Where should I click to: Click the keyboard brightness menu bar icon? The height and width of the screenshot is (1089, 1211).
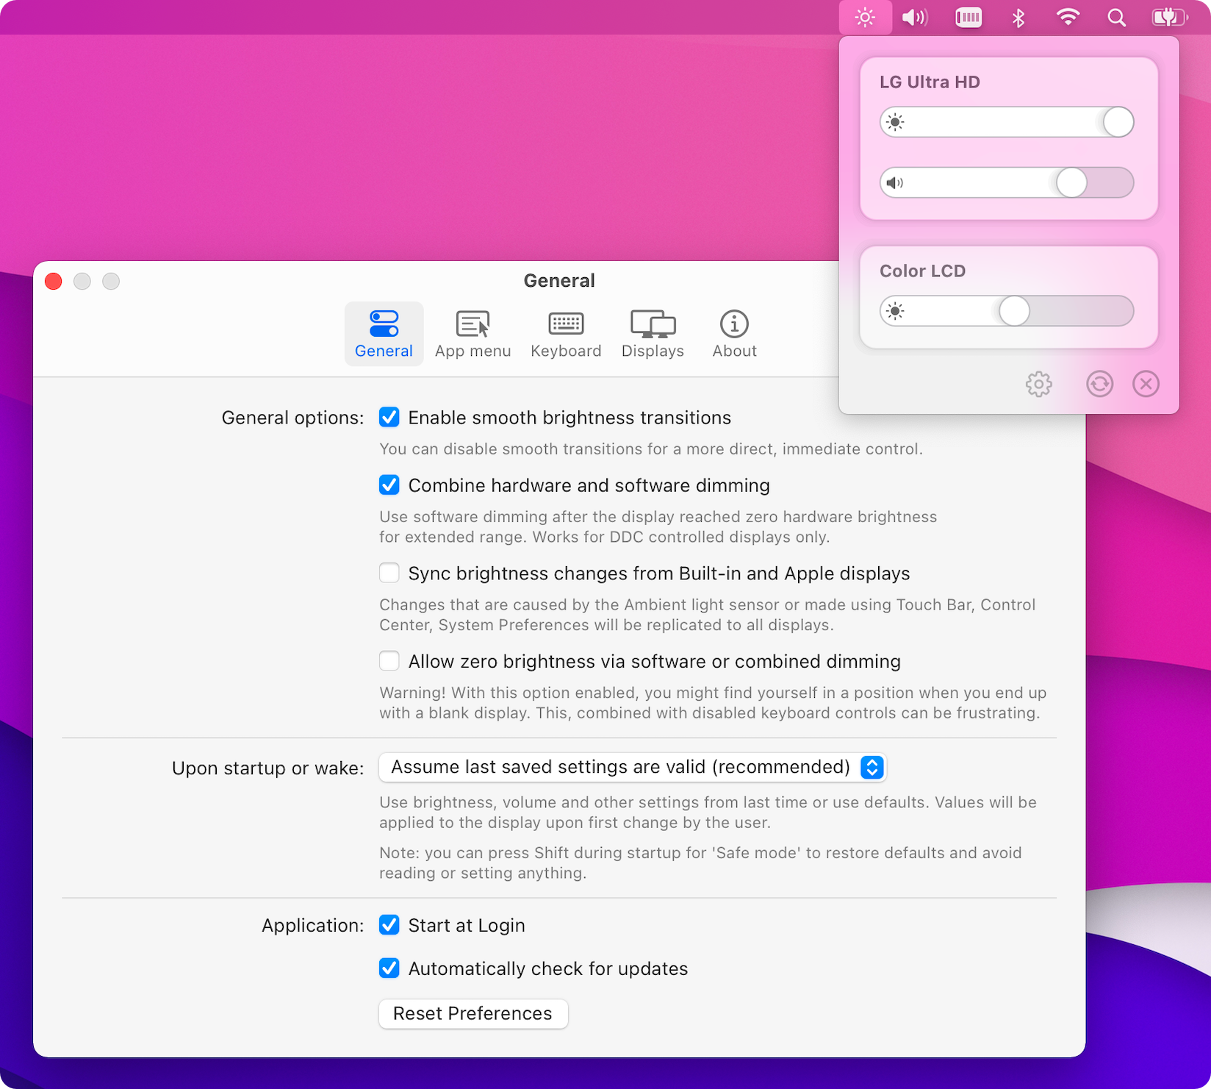point(968,17)
